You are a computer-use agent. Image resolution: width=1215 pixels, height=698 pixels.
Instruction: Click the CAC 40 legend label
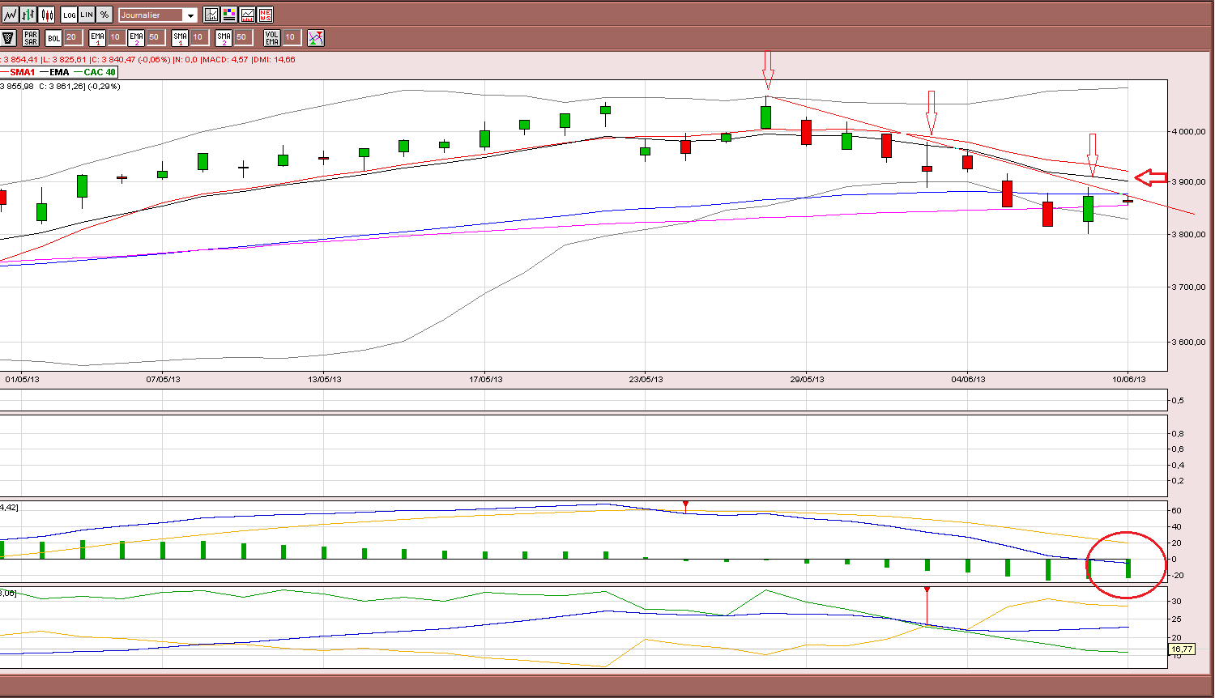pos(100,72)
